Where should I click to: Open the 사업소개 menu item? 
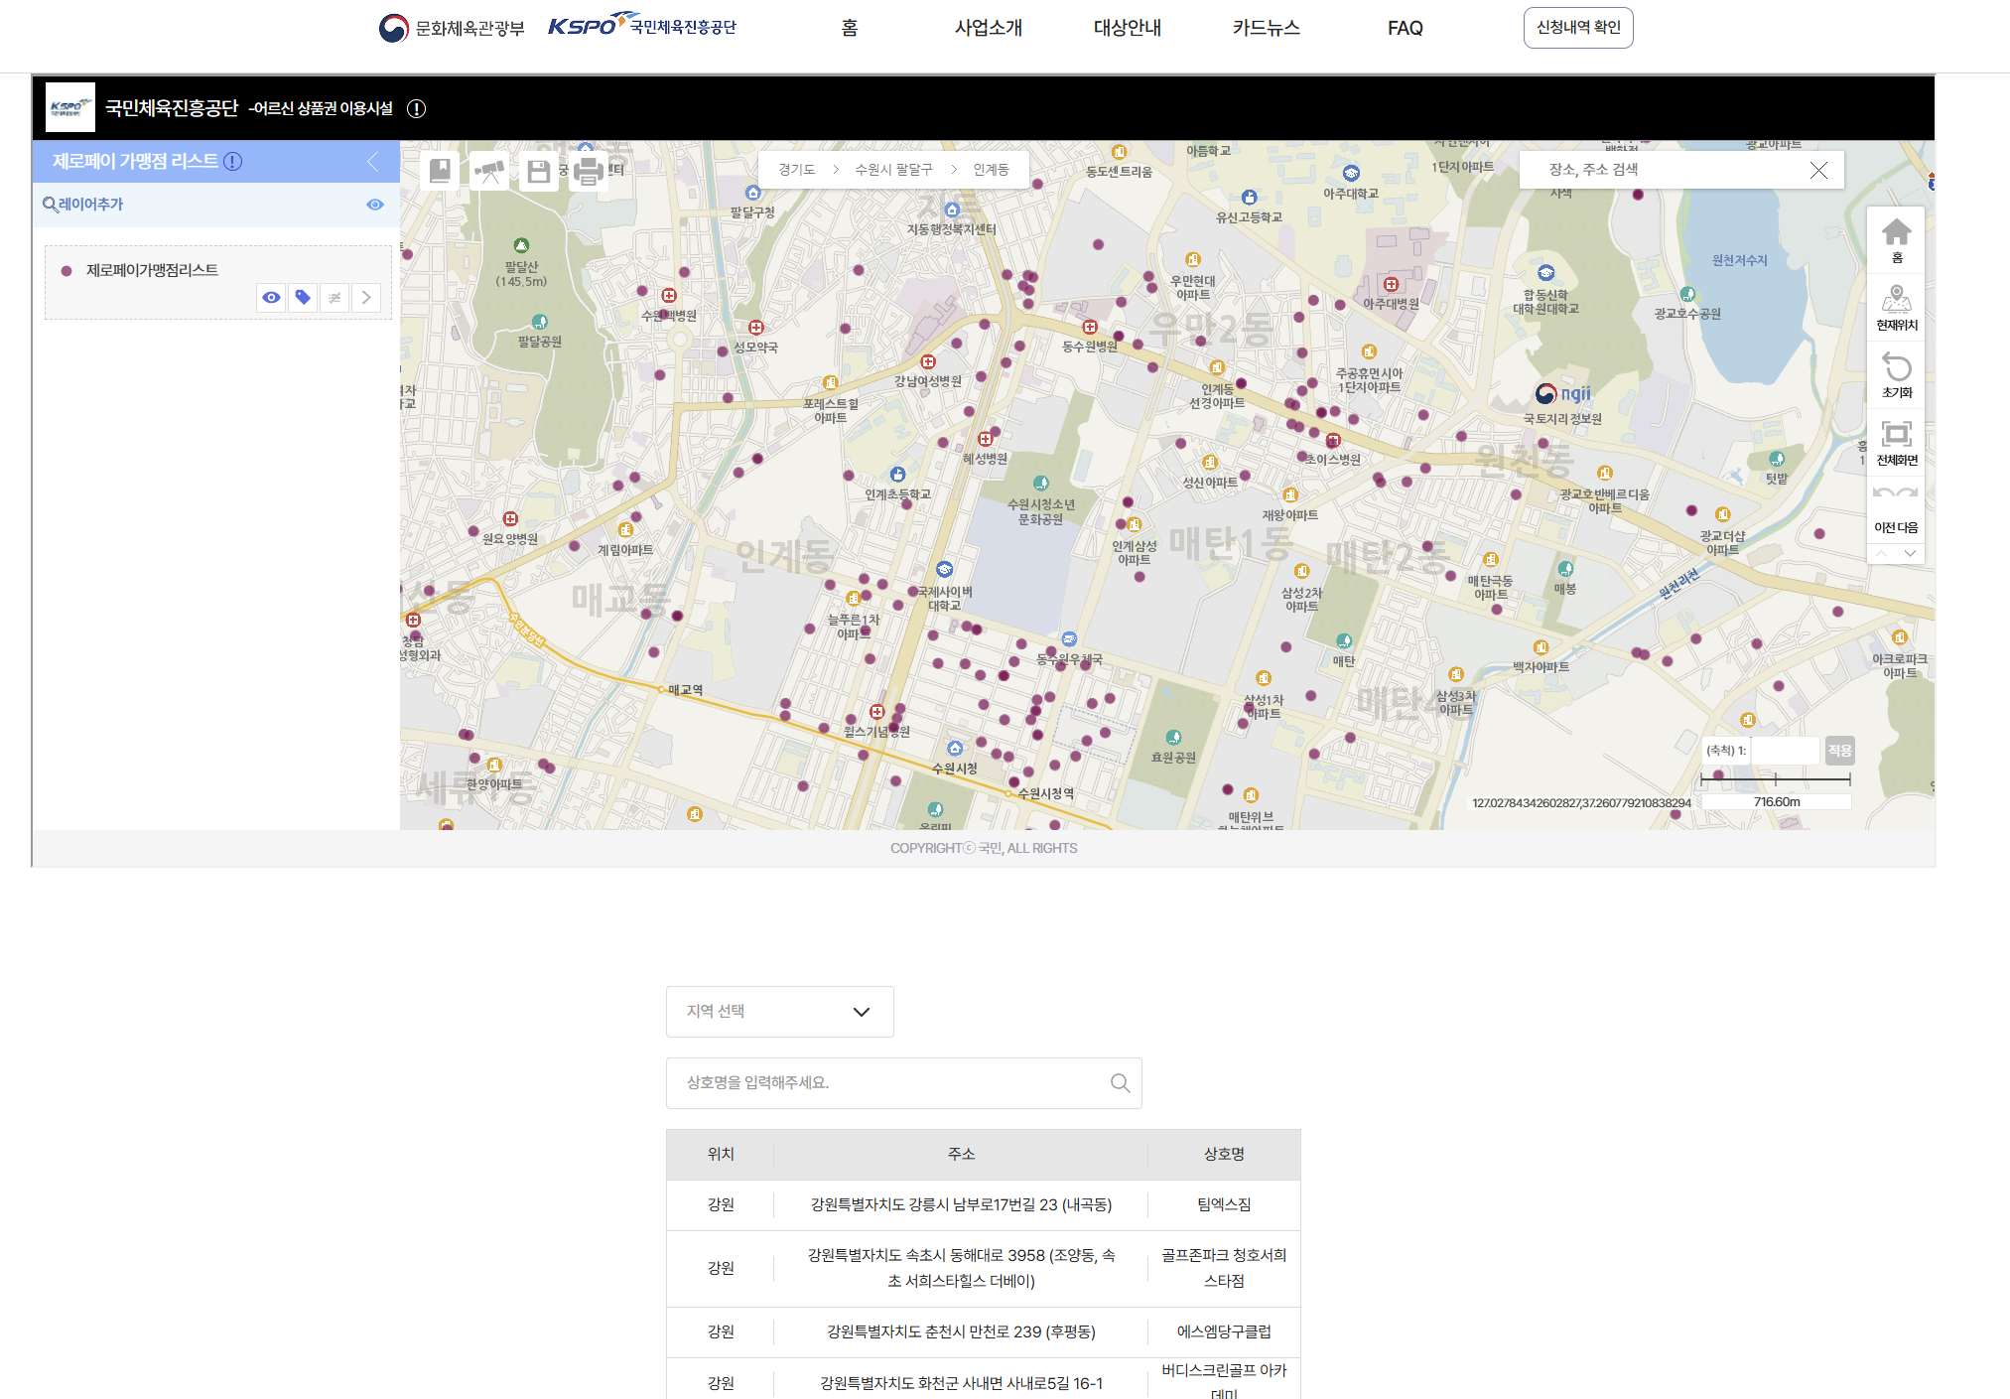(x=988, y=28)
